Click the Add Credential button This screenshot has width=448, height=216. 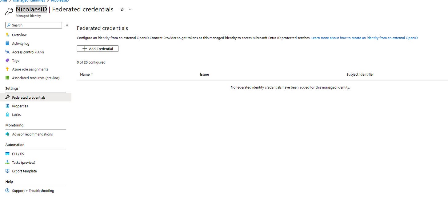(x=98, y=49)
